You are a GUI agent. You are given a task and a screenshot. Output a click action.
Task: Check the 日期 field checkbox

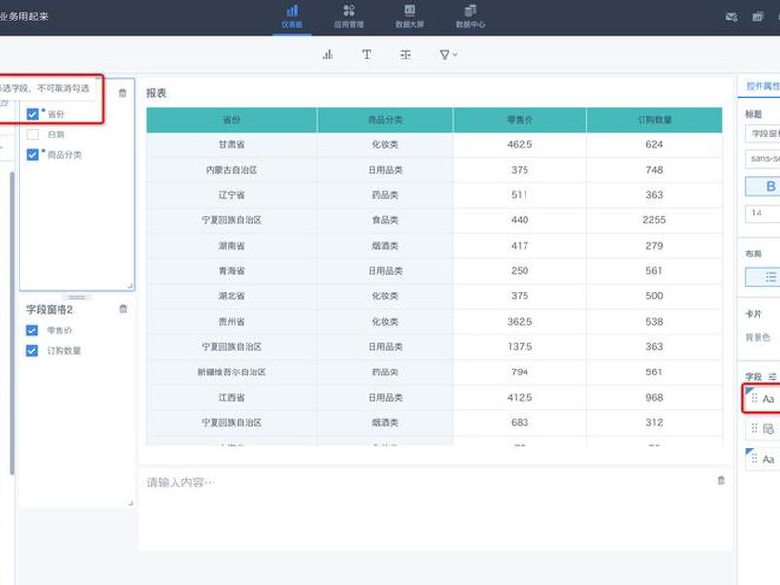click(x=33, y=135)
